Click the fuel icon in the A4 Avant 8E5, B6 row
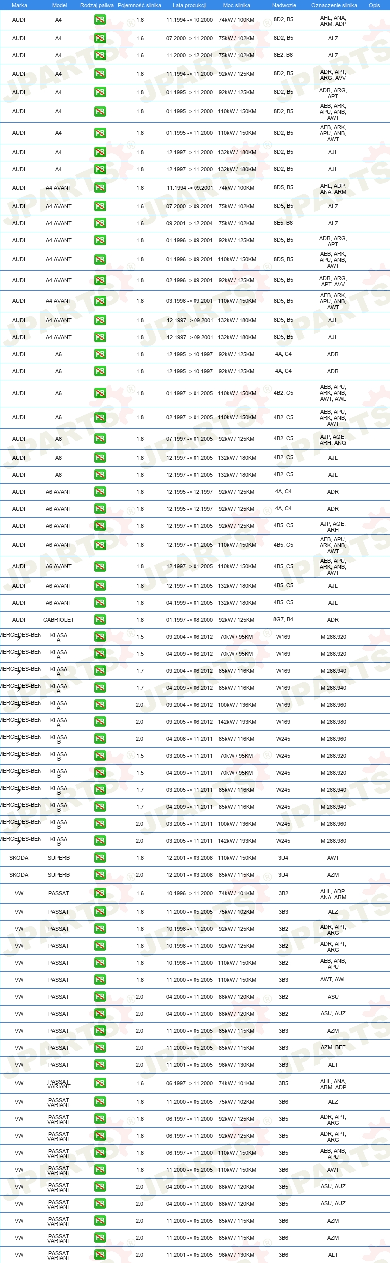The width and height of the screenshot is (390, 1263). click(x=100, y=223)
